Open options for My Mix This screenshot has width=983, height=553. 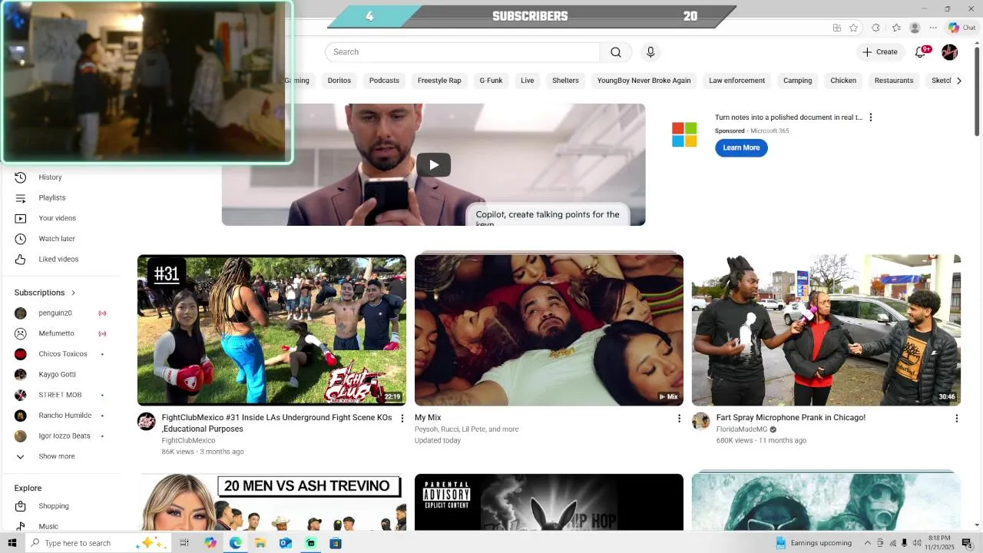(679, 419)
